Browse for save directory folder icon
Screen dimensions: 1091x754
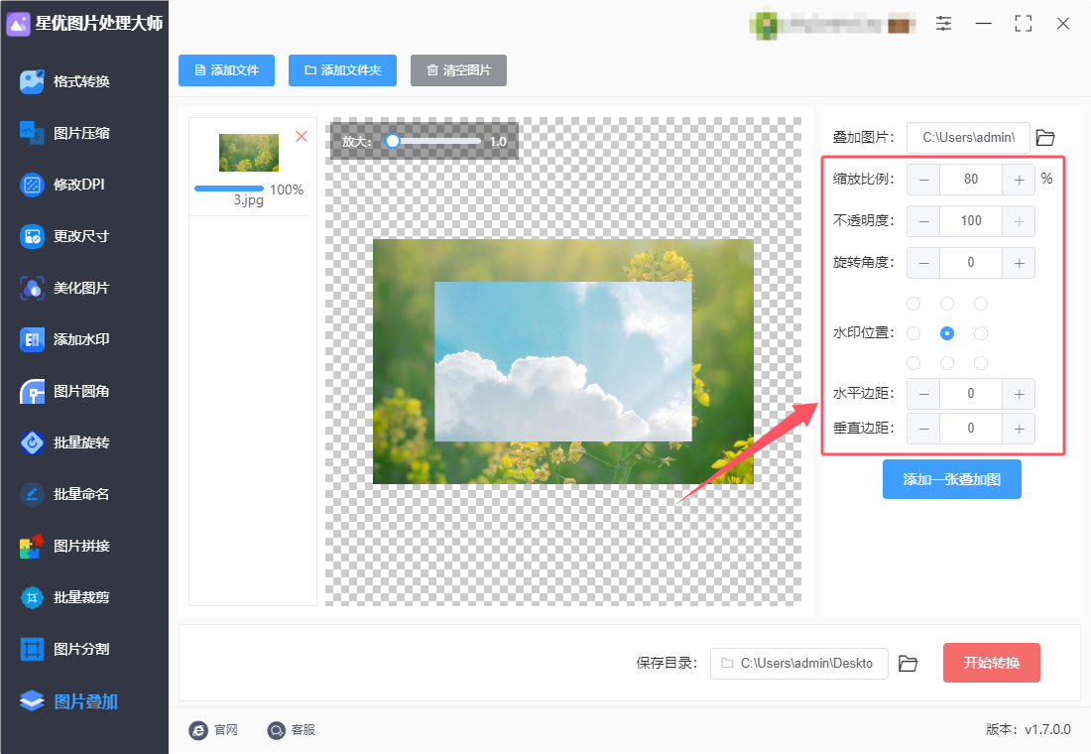point(908,664)
